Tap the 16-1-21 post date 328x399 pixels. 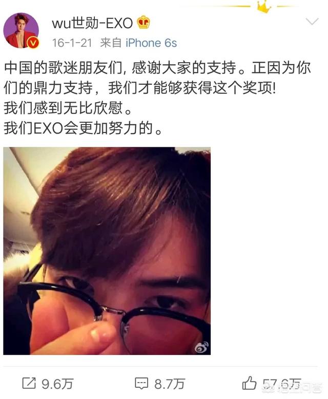point(72,43)
